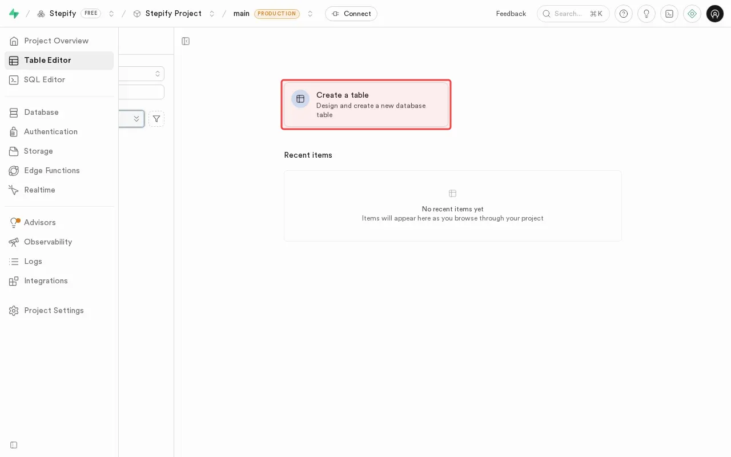The width and height of the screenshot is (731, 457).
Task: Open the Feedback form
Action: (511, 14)
